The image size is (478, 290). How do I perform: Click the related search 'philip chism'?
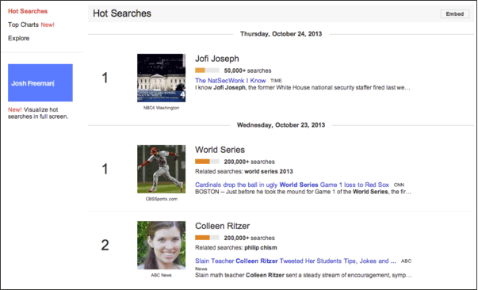261,248
